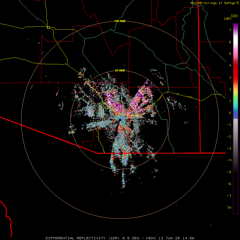Image resolution: width=240 pixels, height=240 pixels.
Task: Click the 2 value on color scale
Action: point(230,89)
